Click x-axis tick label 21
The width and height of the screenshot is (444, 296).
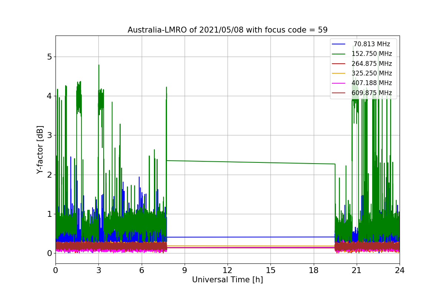click(x=357, y=270)
